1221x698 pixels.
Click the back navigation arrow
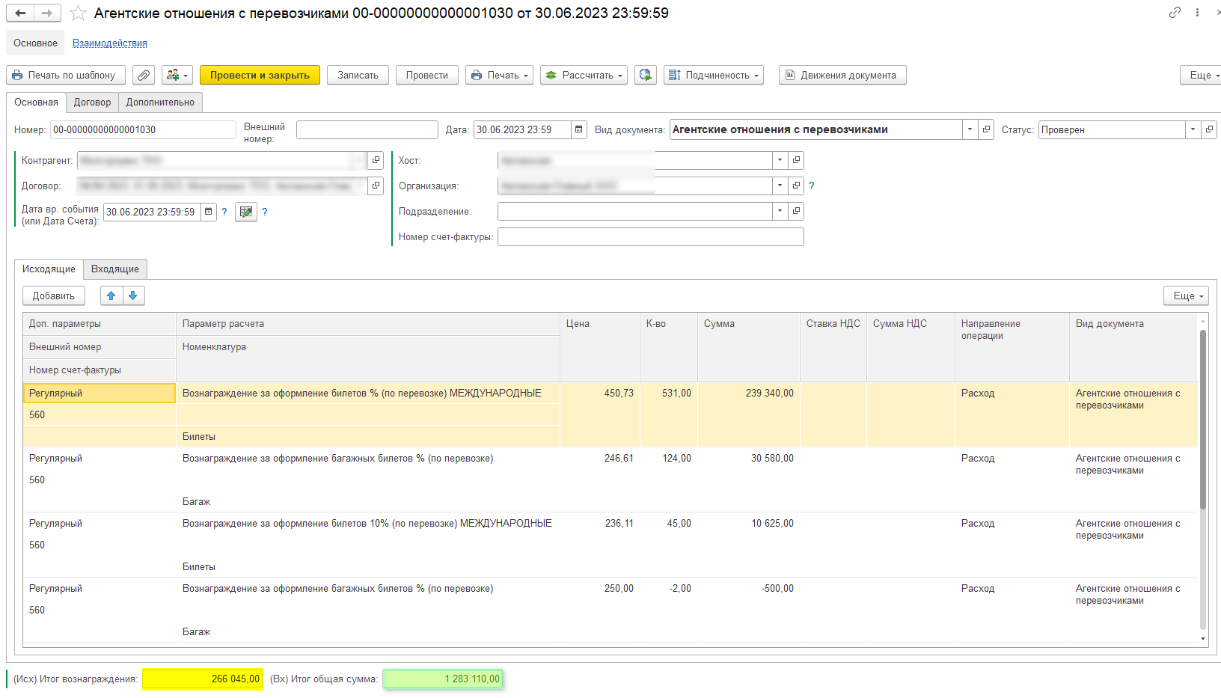click(x=20, y=13)
